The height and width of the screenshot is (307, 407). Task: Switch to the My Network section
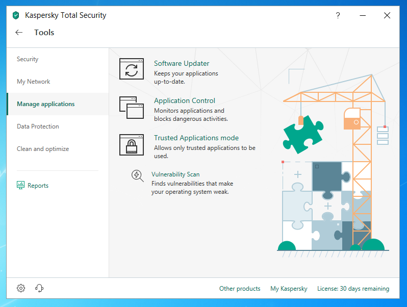pyautogui.click(x=34, y=82)
